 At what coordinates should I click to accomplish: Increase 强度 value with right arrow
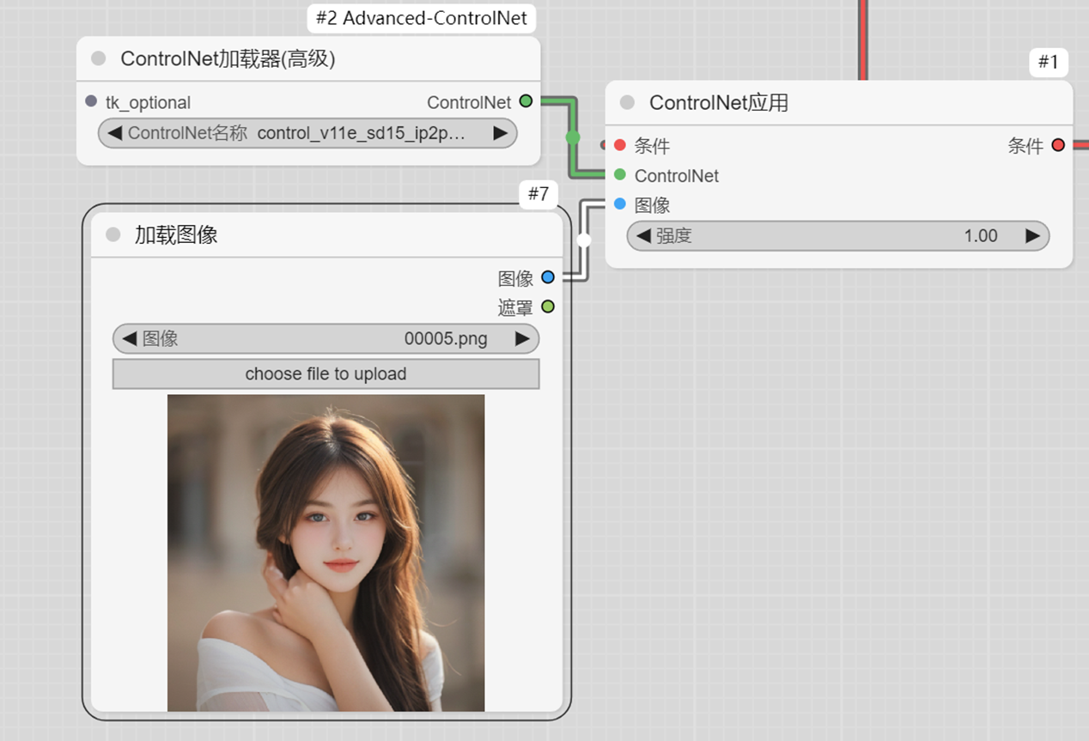point(1032,235)
